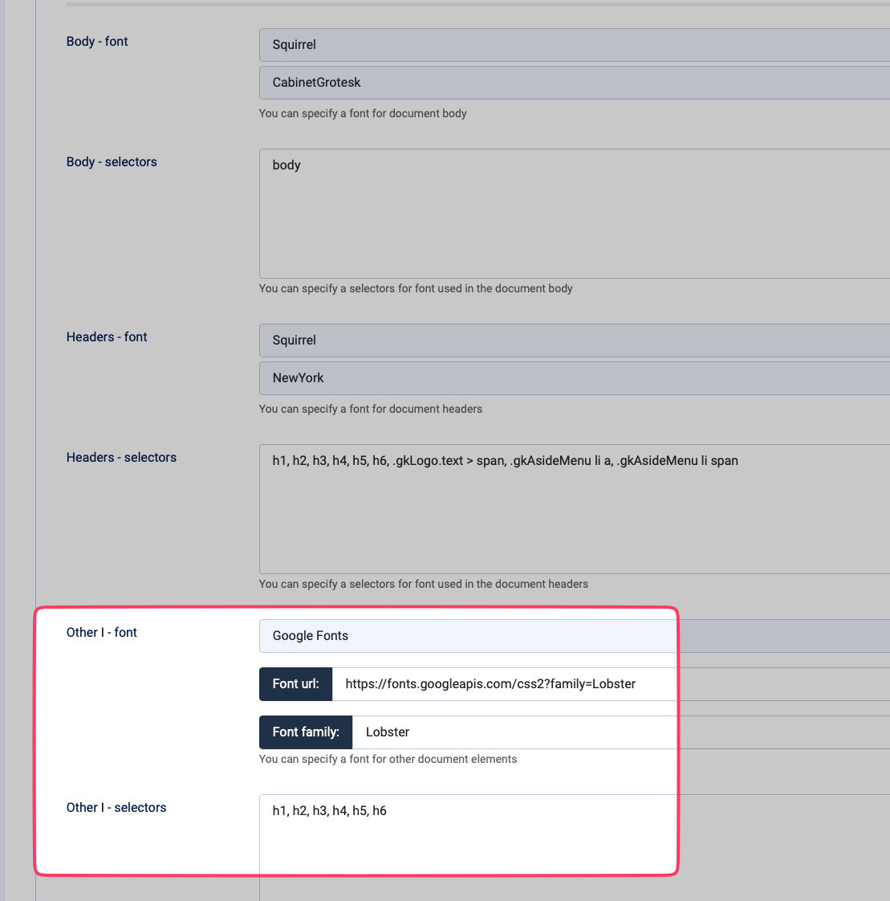The image size is (890, 901).
Task: Click the 'Other I - font' label
Action: [x=102, y=632]
